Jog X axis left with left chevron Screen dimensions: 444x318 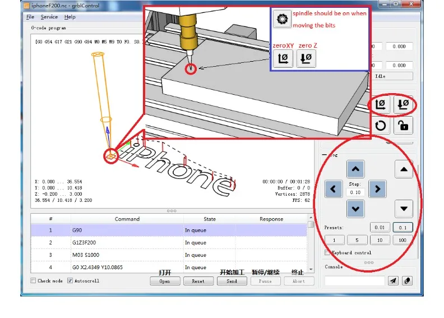point(334,189)
